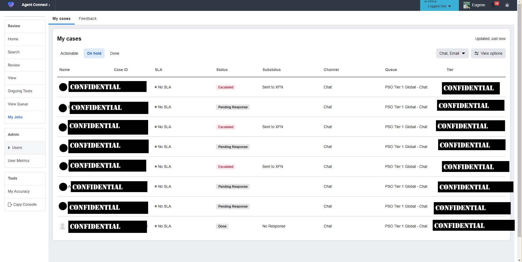Click the Agent Connect heart logo
The width and height of the screenshot is (522, 262).
tap(11, 5)
